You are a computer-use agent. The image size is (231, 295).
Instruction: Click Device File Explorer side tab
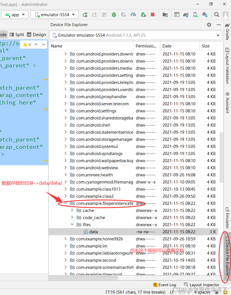pos(227,256)
